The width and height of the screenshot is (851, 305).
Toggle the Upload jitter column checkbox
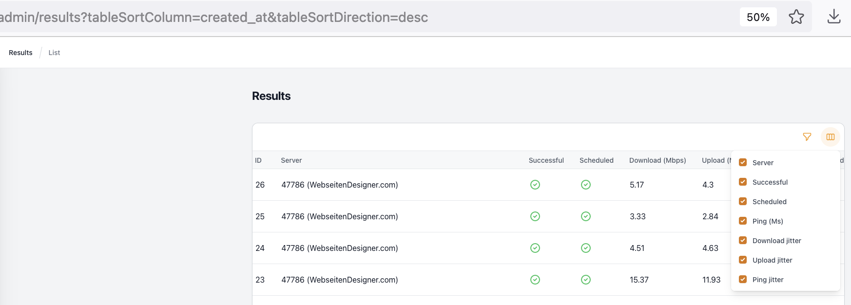pyautogui.click(x=743, y=260)
